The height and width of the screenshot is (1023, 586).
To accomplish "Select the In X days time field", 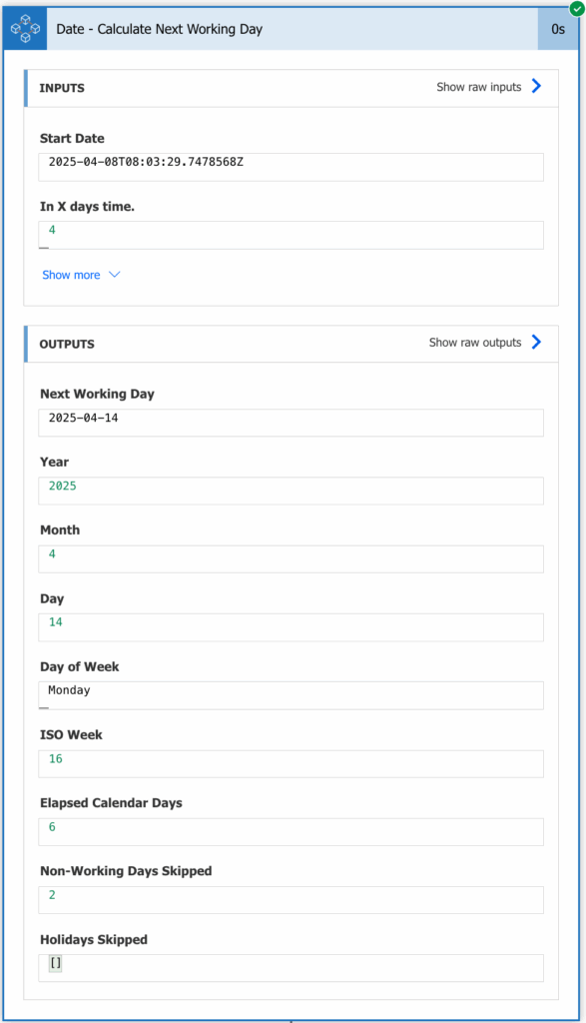I will 291,235.
